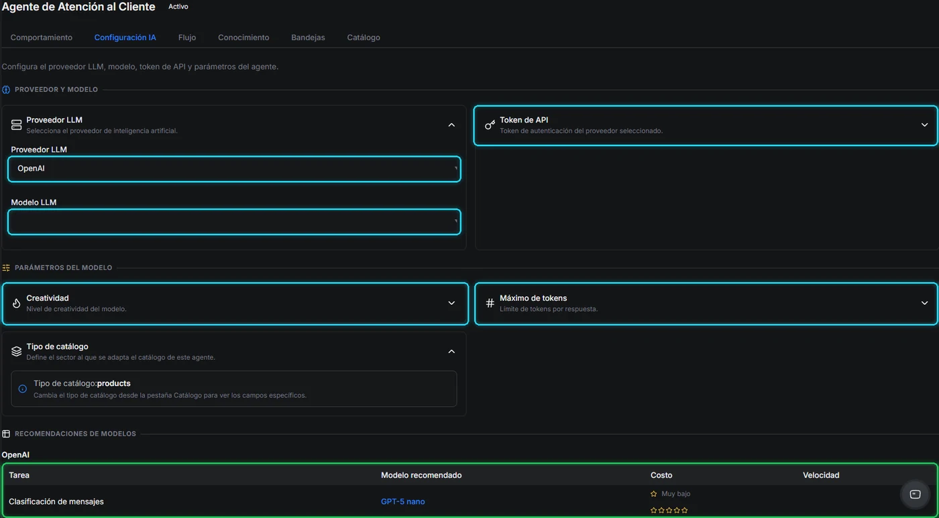Click the Velocidad column header
The image size is (939, 518).
pos(821,475)
